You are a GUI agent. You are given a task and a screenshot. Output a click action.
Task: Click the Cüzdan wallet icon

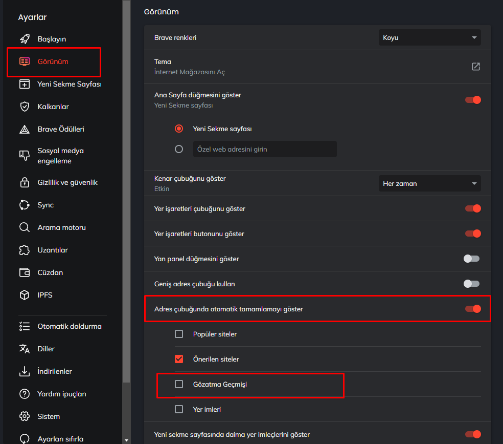pos(25,272)
